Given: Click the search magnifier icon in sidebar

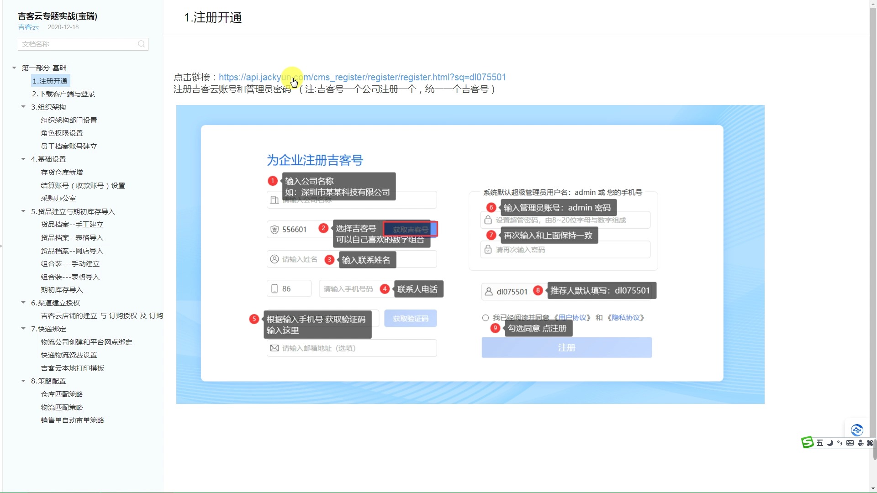Looking at the screenshot, I should (x=141, y=44).
